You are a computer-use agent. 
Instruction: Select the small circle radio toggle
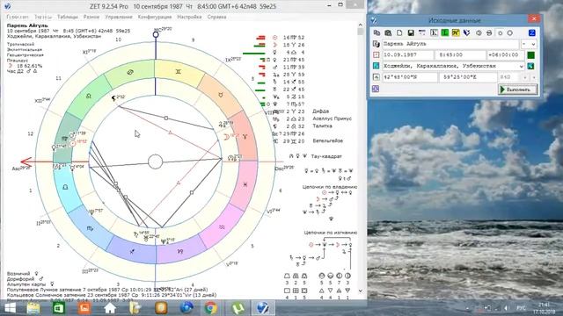501,33
